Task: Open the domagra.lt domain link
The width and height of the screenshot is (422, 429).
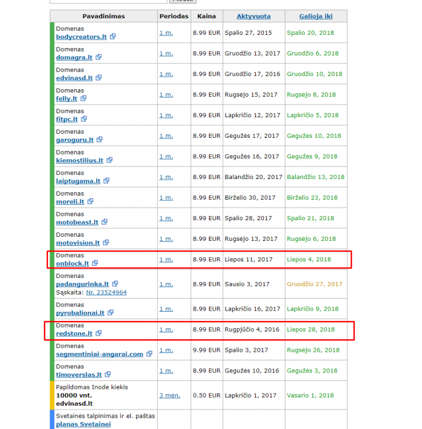Action: click(x=74, y=57)
